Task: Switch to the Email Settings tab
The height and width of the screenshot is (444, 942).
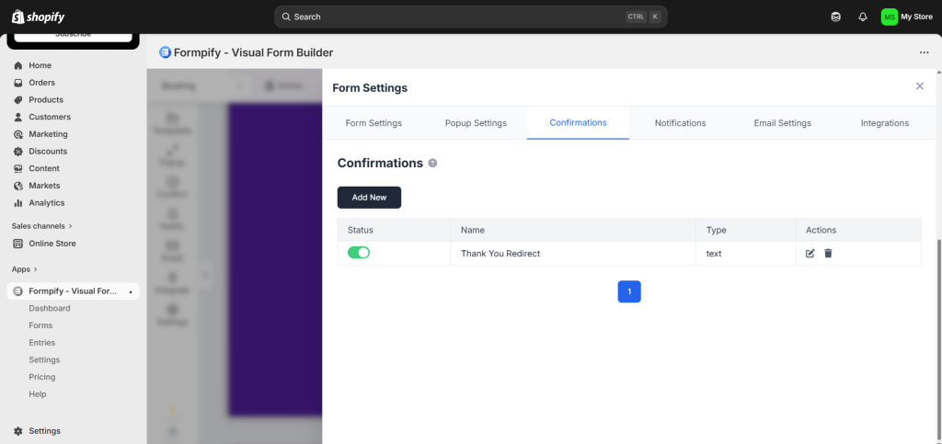Action: [x=783, y=123]
